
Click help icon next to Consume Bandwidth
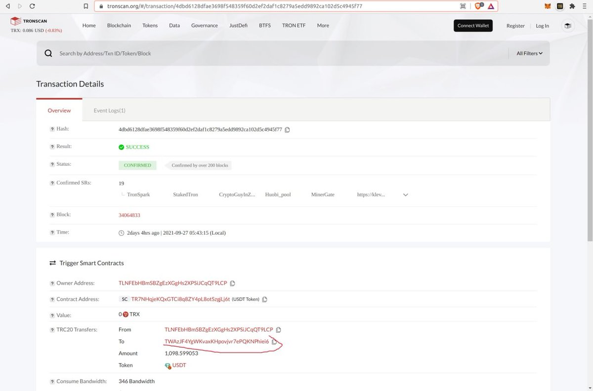[52, 382]
